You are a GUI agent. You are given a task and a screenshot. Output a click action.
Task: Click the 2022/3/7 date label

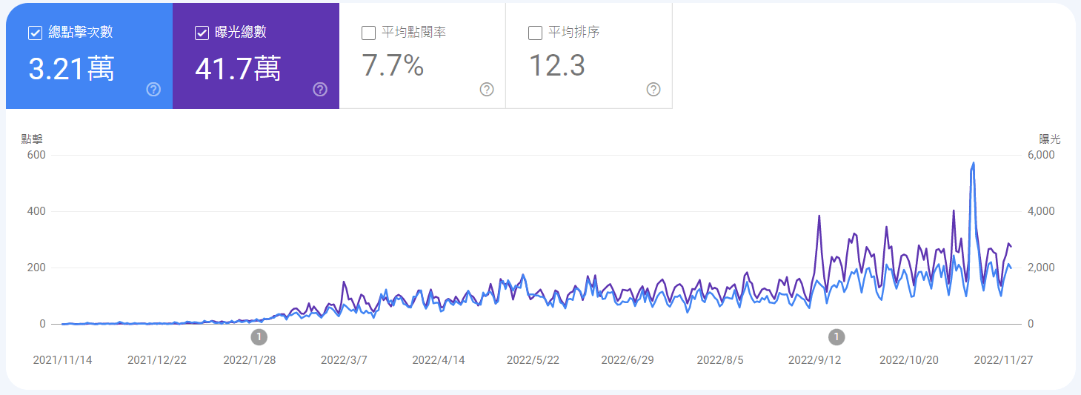tap(344, 360)
